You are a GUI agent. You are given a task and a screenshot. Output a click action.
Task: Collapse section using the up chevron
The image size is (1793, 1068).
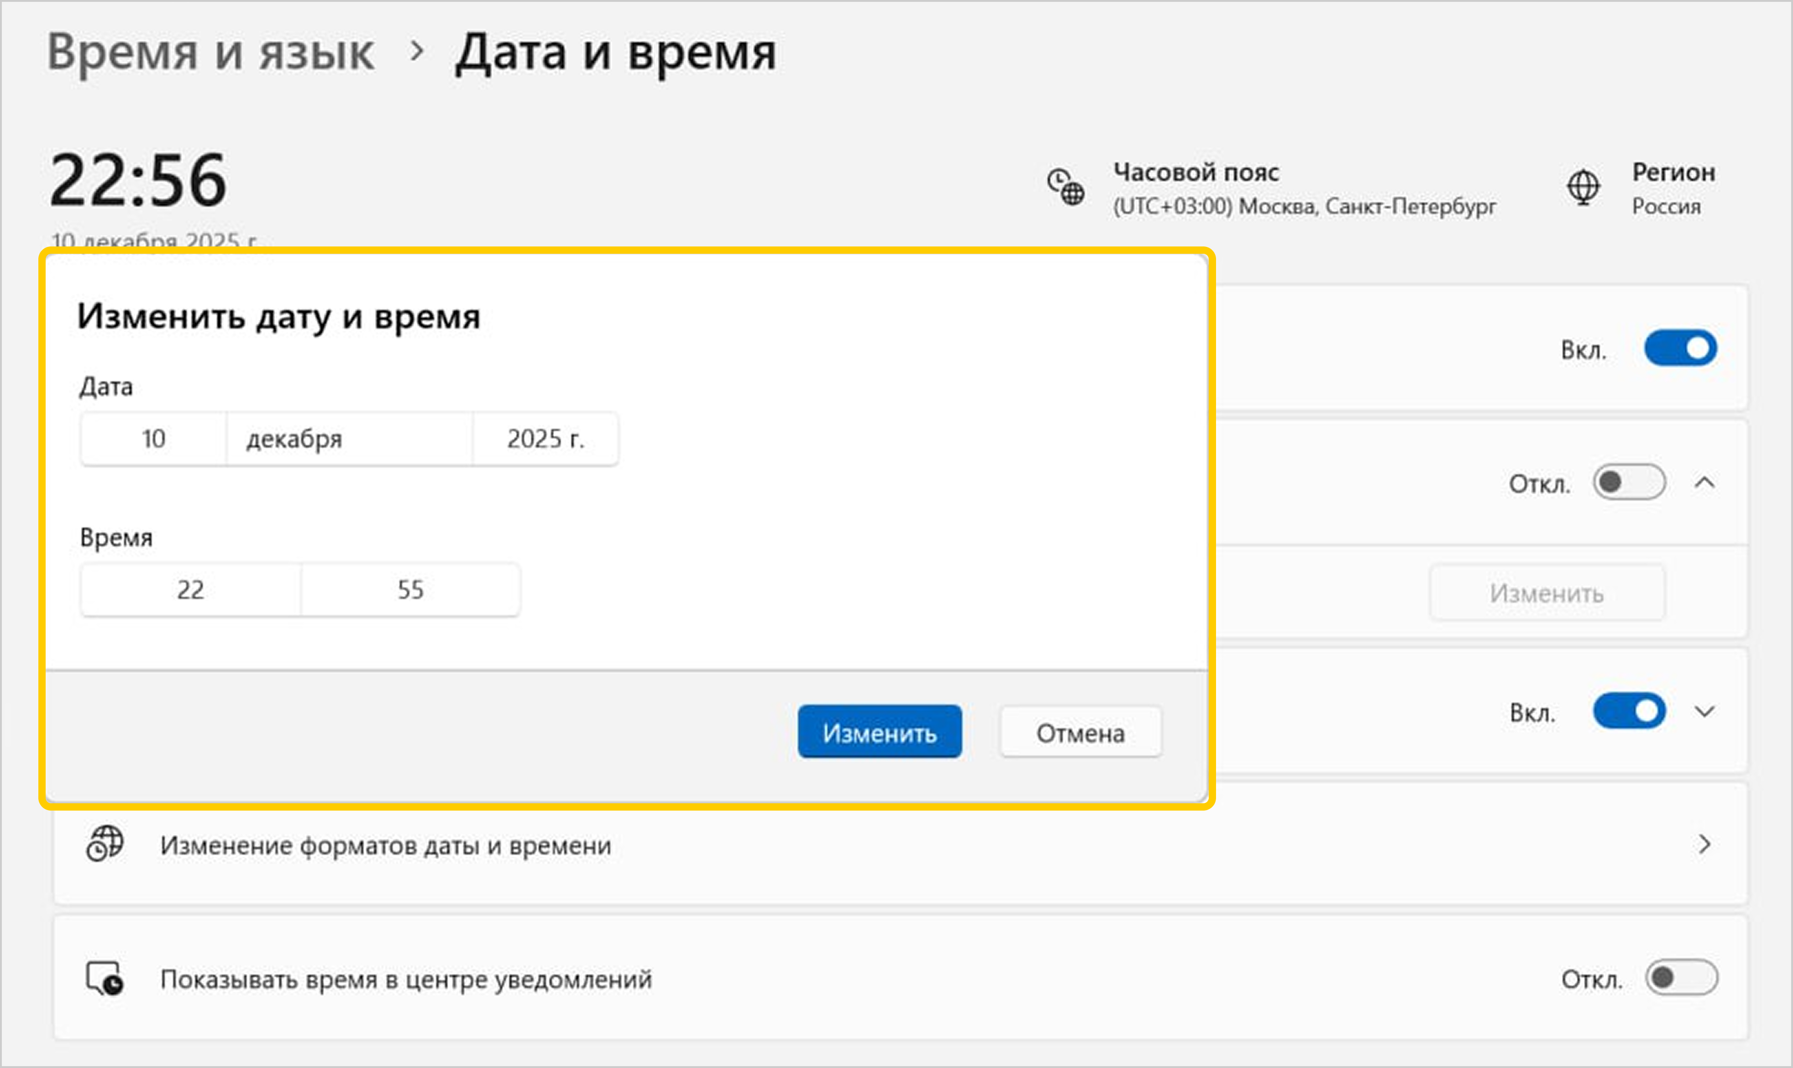(1704, 482)
